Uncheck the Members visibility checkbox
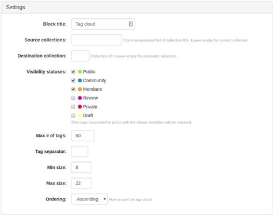273x216 pixels. [x=73, y=89]
